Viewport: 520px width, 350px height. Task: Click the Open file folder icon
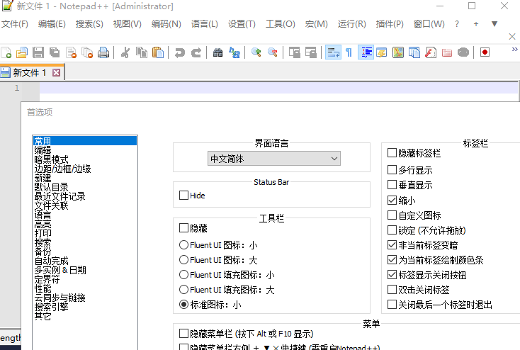click(22, 52)
